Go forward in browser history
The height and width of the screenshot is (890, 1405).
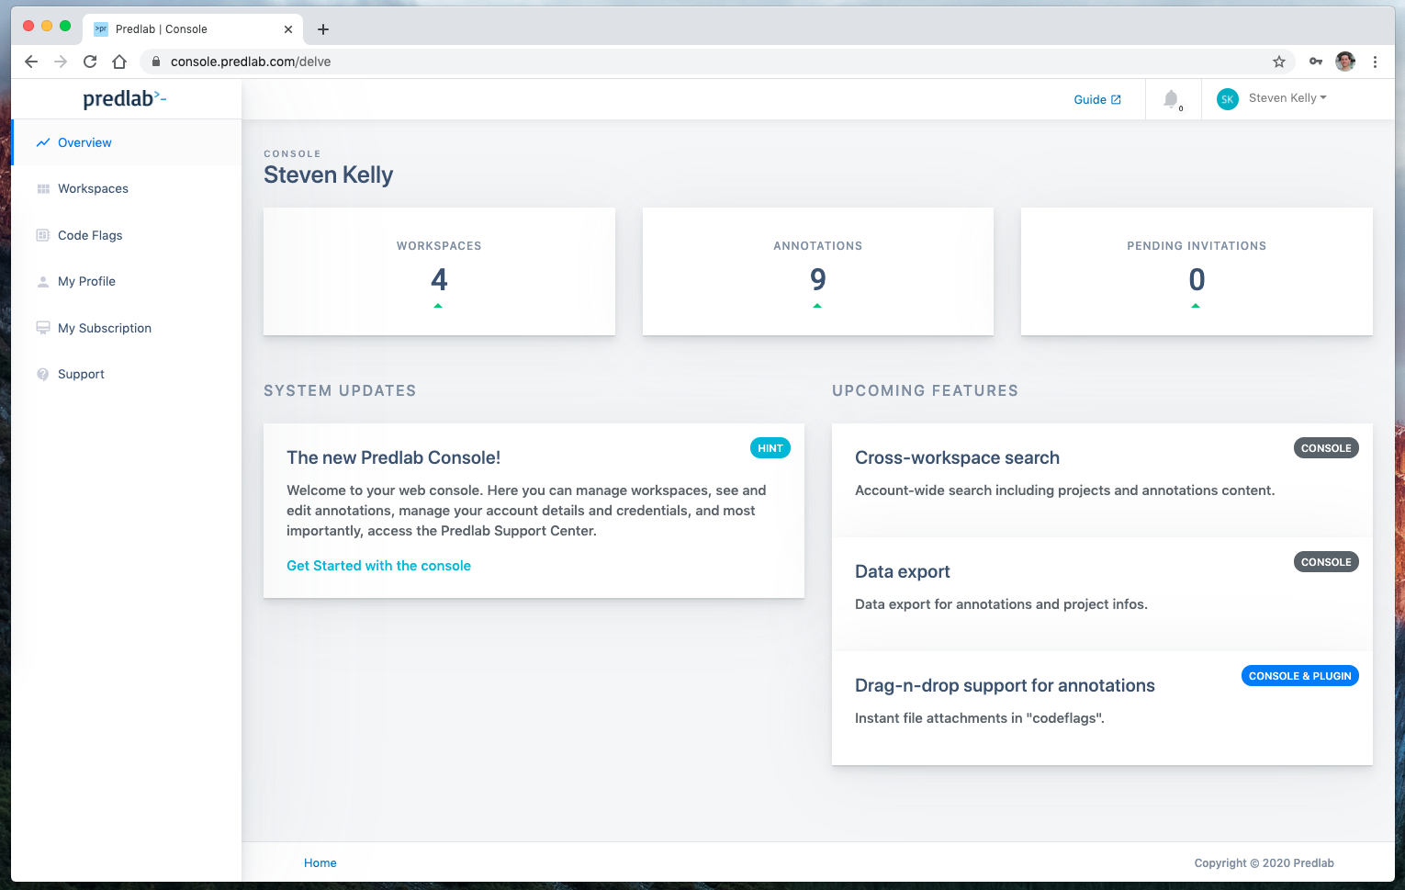click(61, 62)
